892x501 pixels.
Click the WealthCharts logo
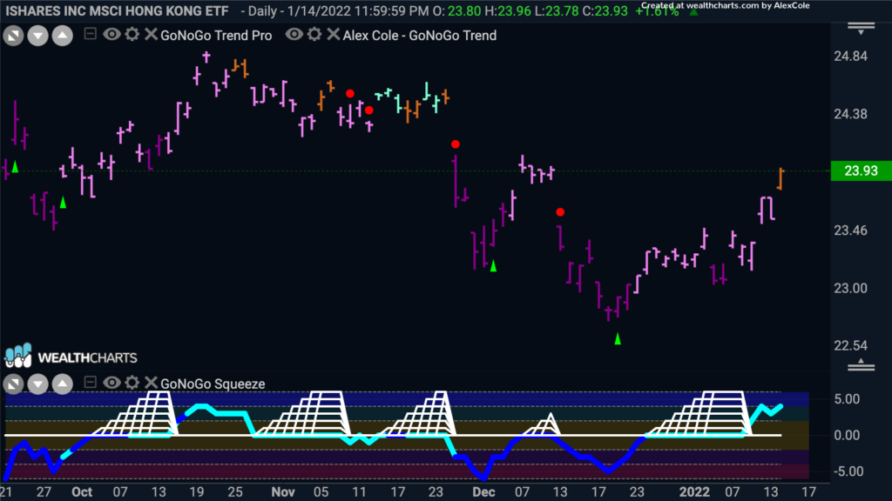pos(71,357)
